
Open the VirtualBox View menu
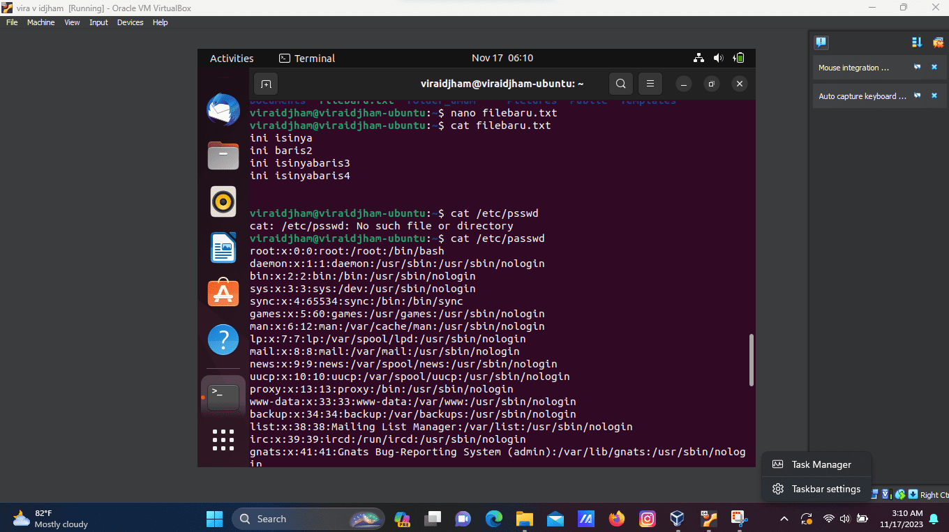[72, 22]
